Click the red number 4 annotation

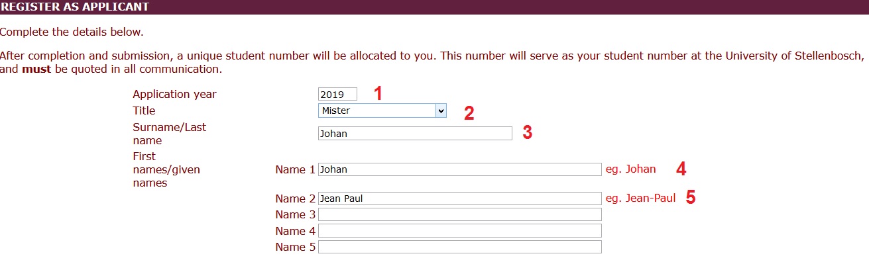[681, 169]
